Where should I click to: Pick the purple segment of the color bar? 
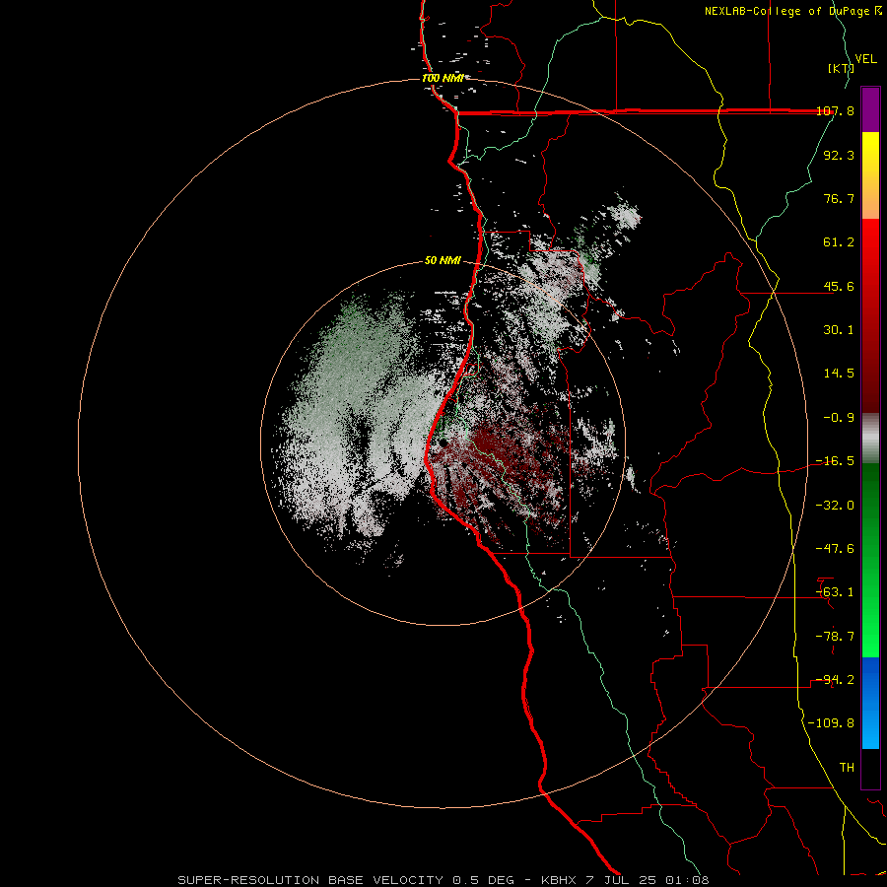[870, 109]
